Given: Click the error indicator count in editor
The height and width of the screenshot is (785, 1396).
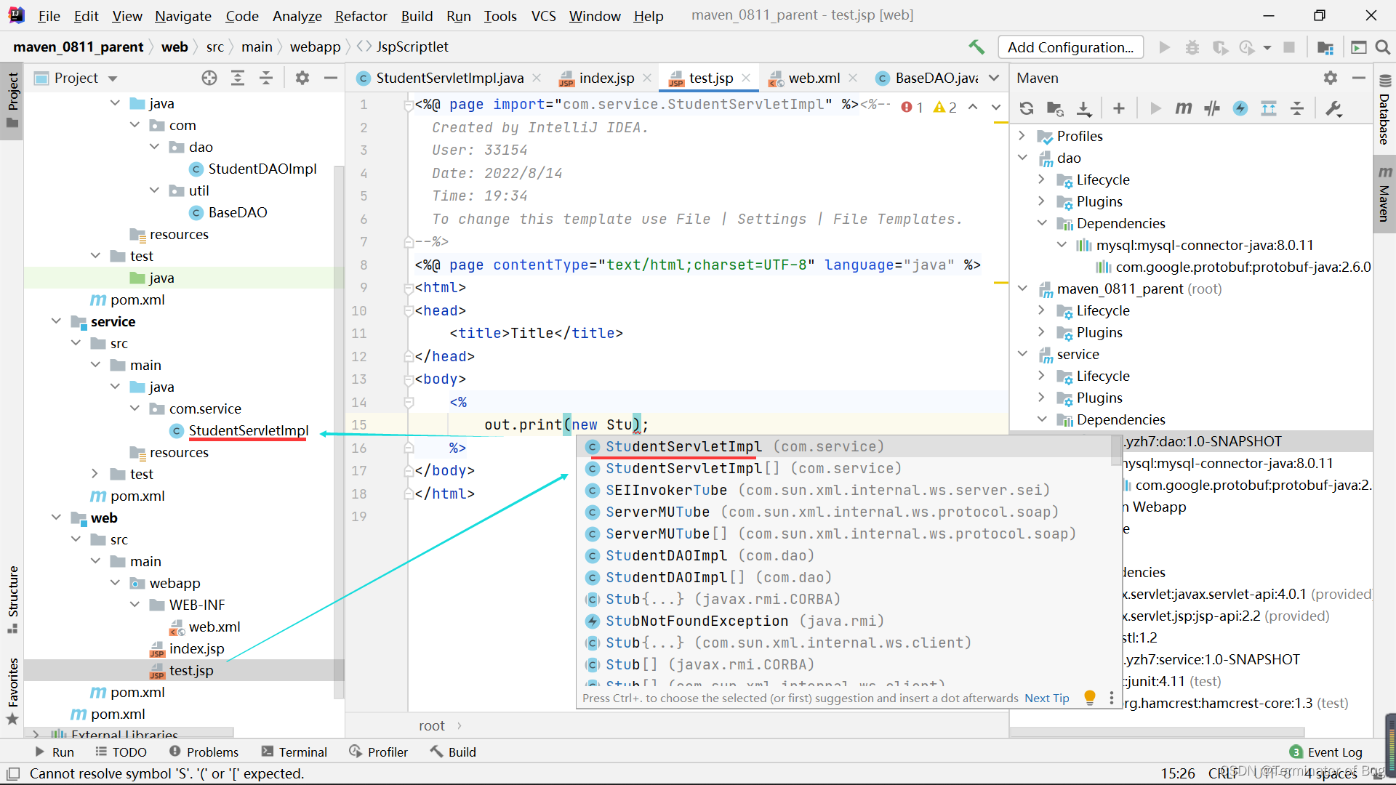Looking at the screenshot, I should click(912, 108).
